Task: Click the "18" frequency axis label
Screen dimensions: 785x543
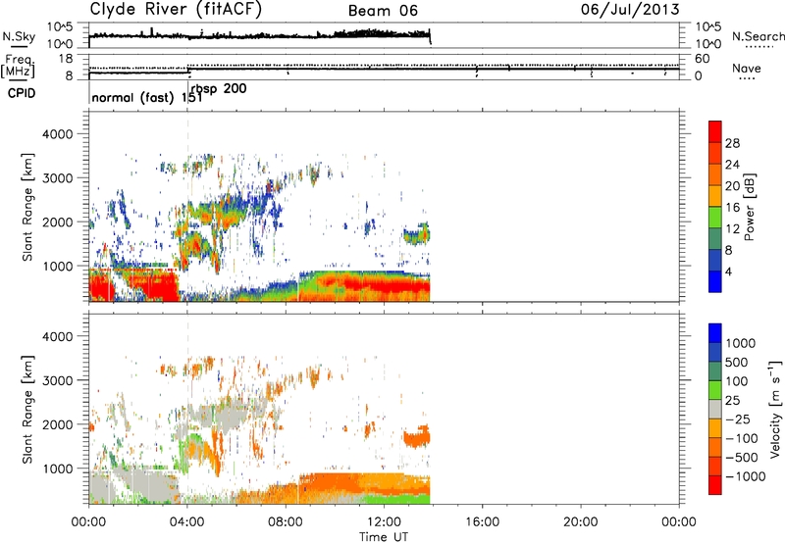Action: pyautogui.click(x=66, y=59)
